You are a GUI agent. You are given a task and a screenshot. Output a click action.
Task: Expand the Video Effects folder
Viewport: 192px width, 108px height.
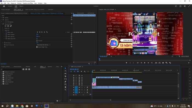(1, 80)
